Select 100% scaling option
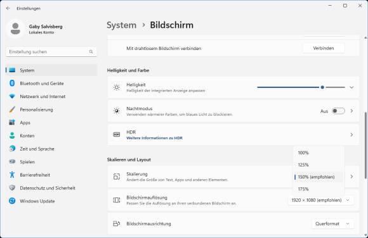 319,153
